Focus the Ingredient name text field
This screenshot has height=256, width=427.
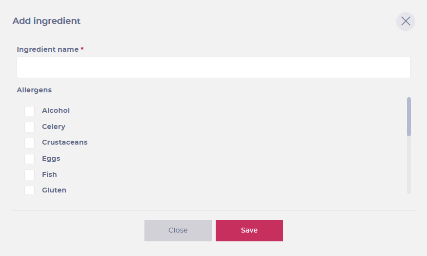coord(214,67)
